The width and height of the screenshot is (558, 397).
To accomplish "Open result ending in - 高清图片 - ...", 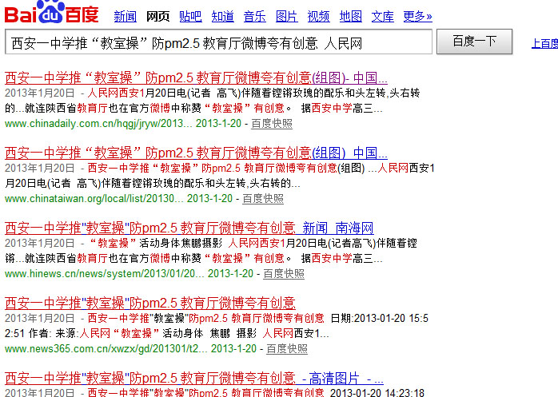I will pyautogui.click(x=194, y=378).
